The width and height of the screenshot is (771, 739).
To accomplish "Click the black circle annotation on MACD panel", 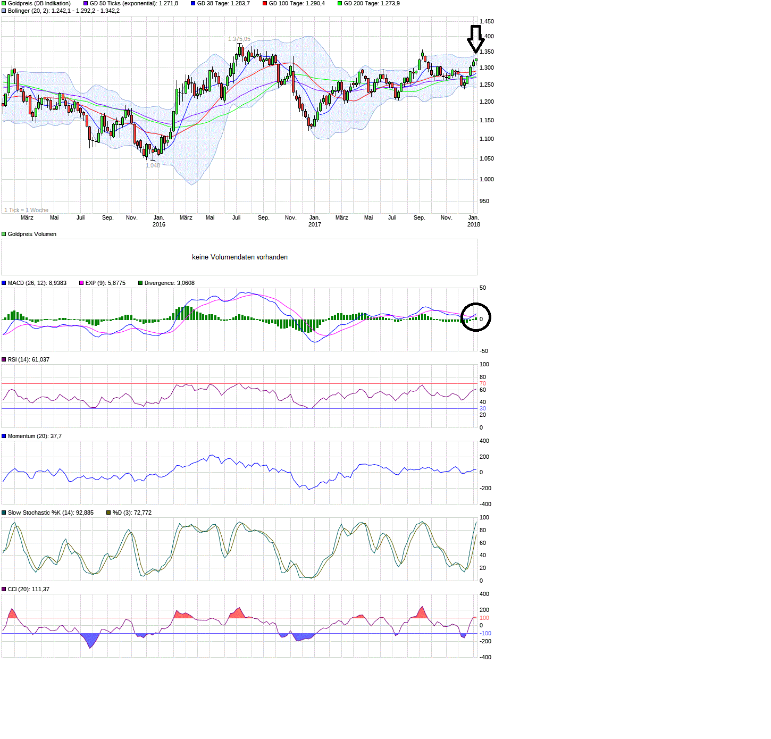I will 476,317.
